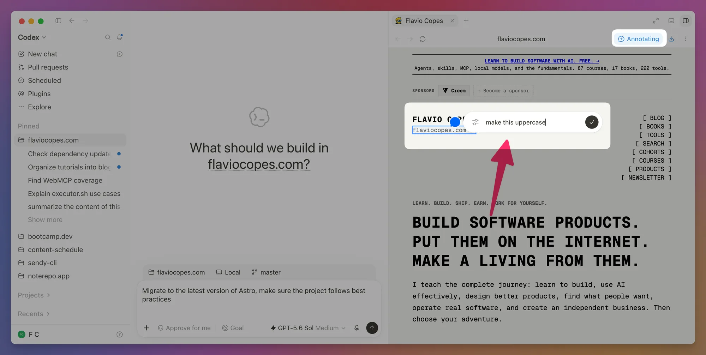Click Become a sponsor

(x=503, y=91)
